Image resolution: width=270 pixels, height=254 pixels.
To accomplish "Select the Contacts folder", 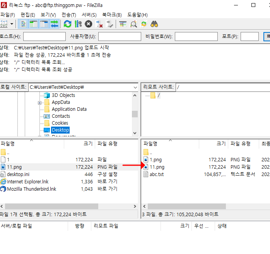I will click(x=61, y=116).
